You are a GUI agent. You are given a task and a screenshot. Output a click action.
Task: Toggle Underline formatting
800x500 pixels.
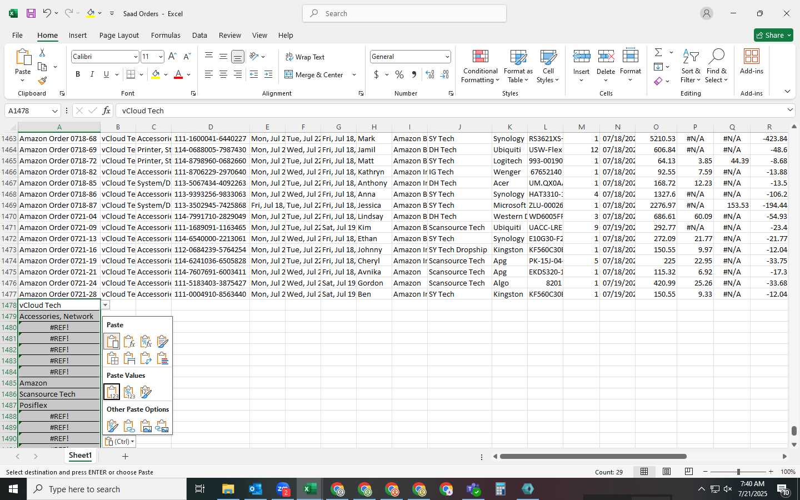[x=106, y=74]
